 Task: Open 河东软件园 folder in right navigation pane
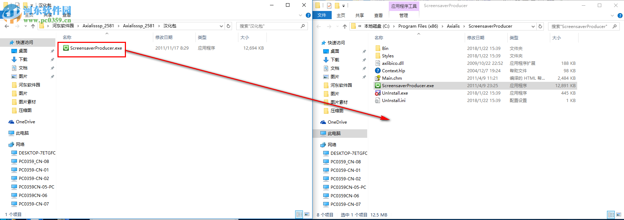(x=341, y=85)
